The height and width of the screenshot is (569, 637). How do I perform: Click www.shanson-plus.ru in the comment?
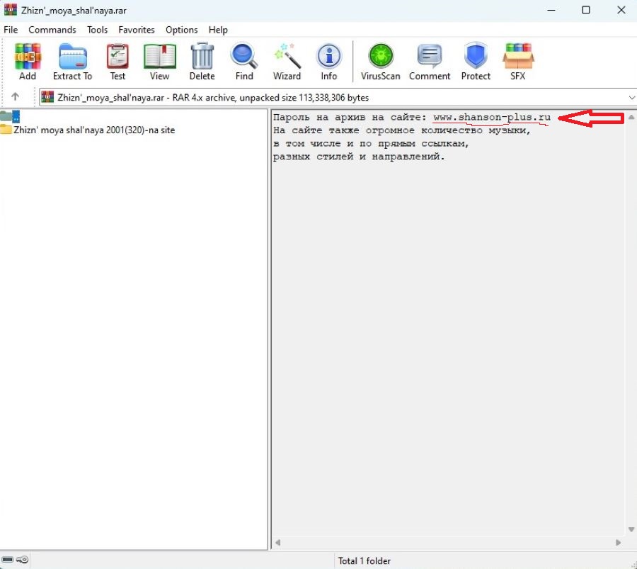[492, 117]
